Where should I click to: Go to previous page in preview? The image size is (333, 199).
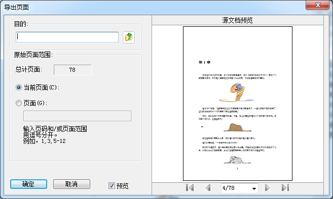pyautogui.click(x=208, y=187)
